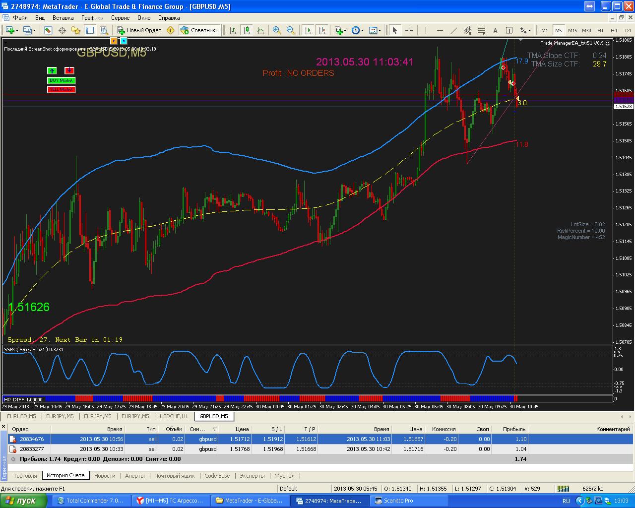
Task: Click the yellow diamond MetaEditor icon
Action: point(171,30)
